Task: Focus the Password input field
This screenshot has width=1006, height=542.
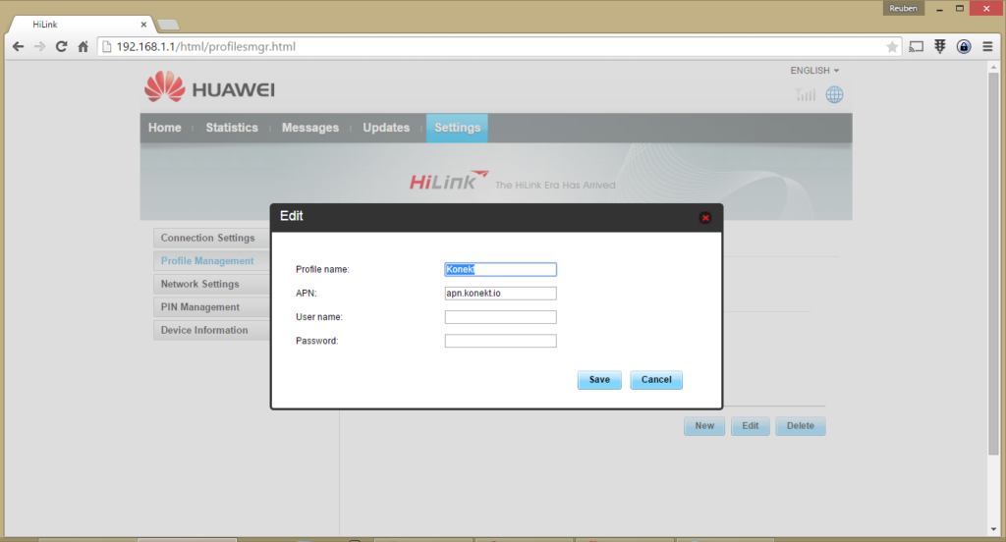Action: 500,341
